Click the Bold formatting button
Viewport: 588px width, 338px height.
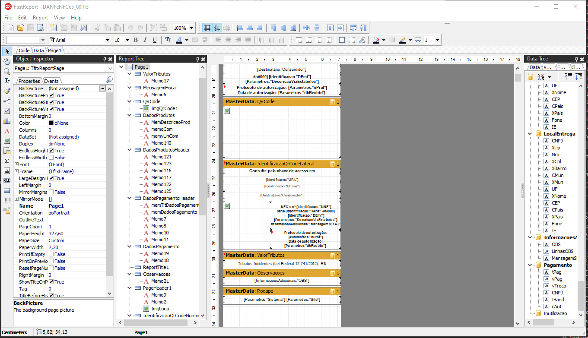click(135, 40)
